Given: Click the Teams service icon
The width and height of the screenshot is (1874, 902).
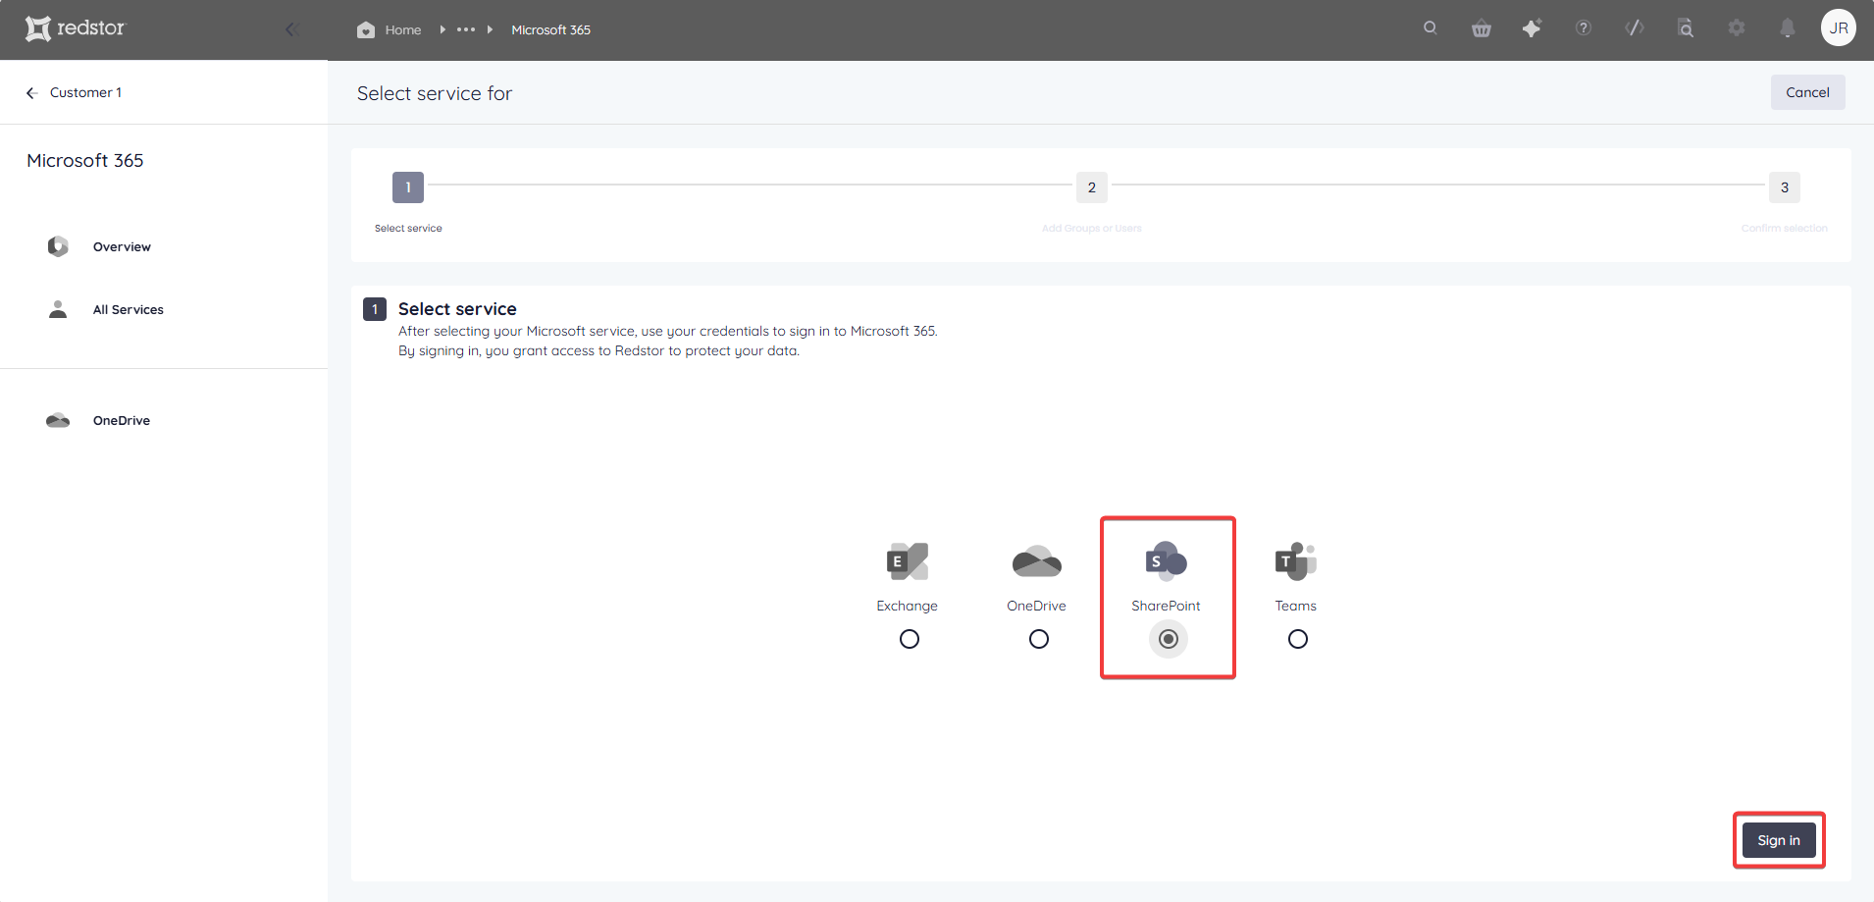Looking at the screenshot, I should tap(1296, 561).
